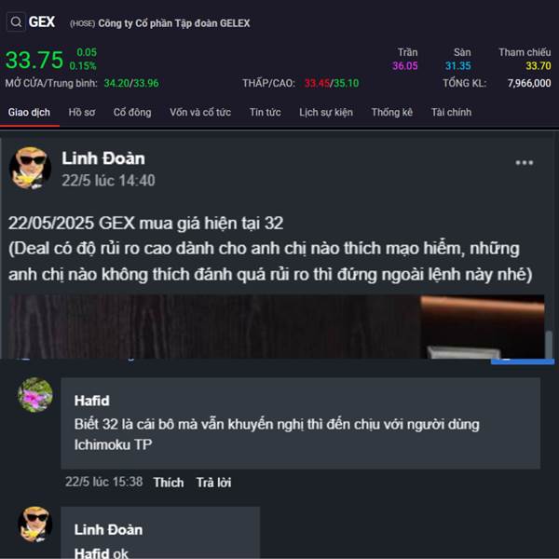This screenshot has height=559, width=559.
Task: Open the Linh Đoàn author name link on the post
Action: point(103,158)
